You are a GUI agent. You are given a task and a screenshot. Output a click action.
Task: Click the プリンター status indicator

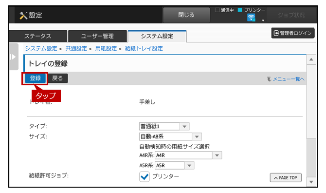click(240, 10)
